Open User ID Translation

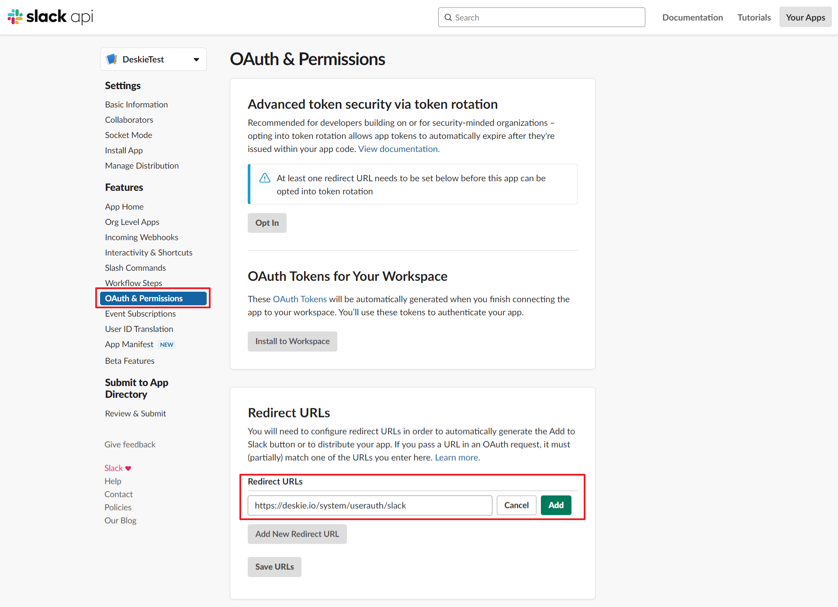(139, 329)
